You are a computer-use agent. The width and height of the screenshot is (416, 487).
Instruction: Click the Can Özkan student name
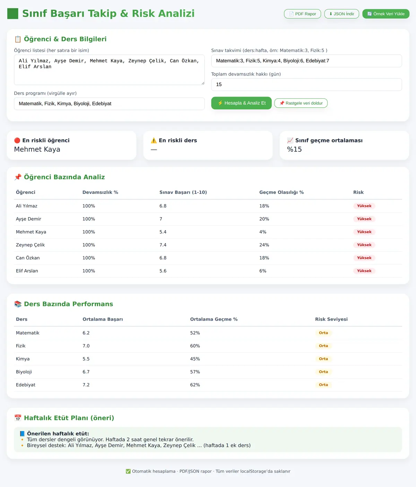tap(28, 258)
